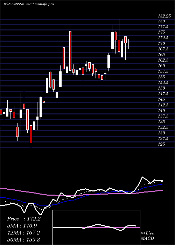The image size is (175, 245).
Task: Click the 172.5 price axis label
Action: pos(163,38)
